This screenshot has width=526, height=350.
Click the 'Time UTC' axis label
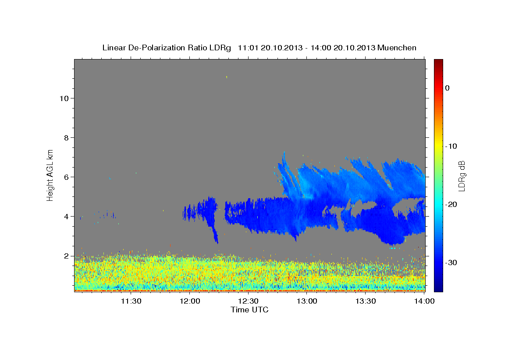tap(249, 310)
